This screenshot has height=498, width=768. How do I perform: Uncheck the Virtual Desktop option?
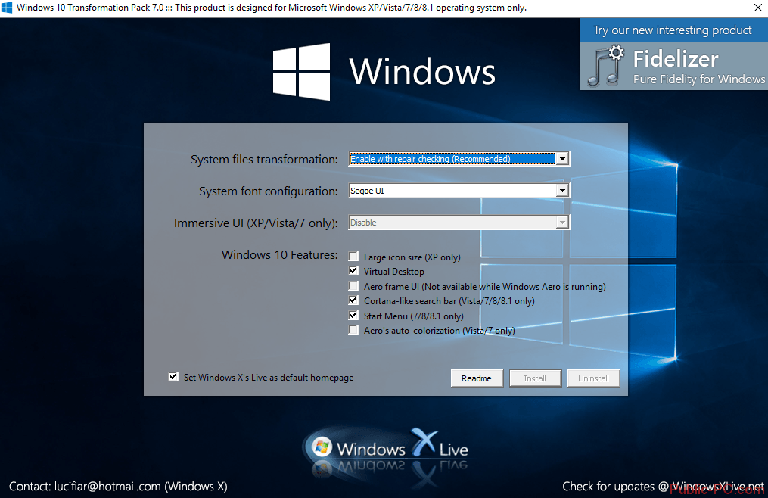pos(353,272)
